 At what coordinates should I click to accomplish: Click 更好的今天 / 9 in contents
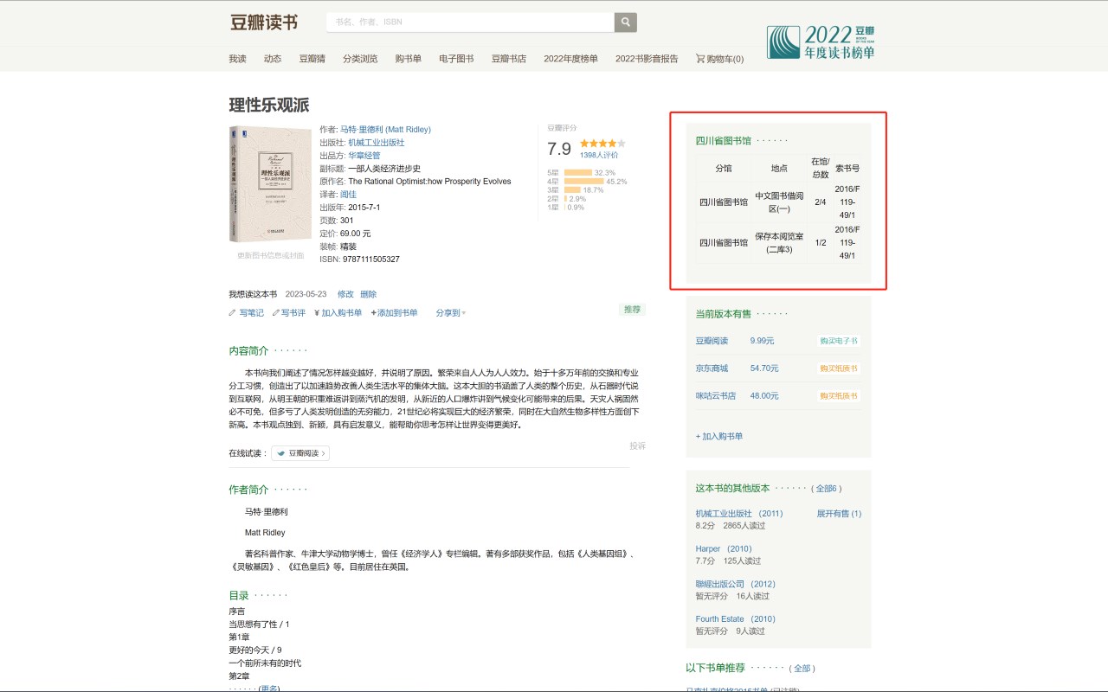(x=255, y=650)
